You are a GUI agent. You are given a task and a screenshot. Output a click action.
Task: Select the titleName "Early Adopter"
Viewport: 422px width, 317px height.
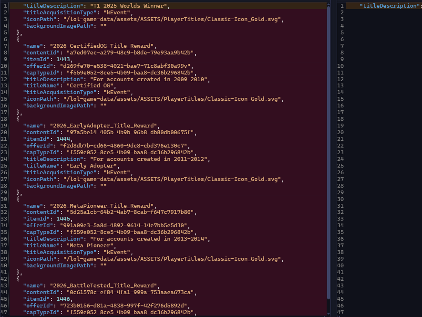[x=92, y=166]
